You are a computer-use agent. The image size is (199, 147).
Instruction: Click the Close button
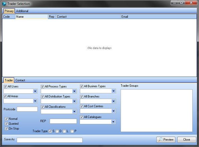(x=187, y=140)
